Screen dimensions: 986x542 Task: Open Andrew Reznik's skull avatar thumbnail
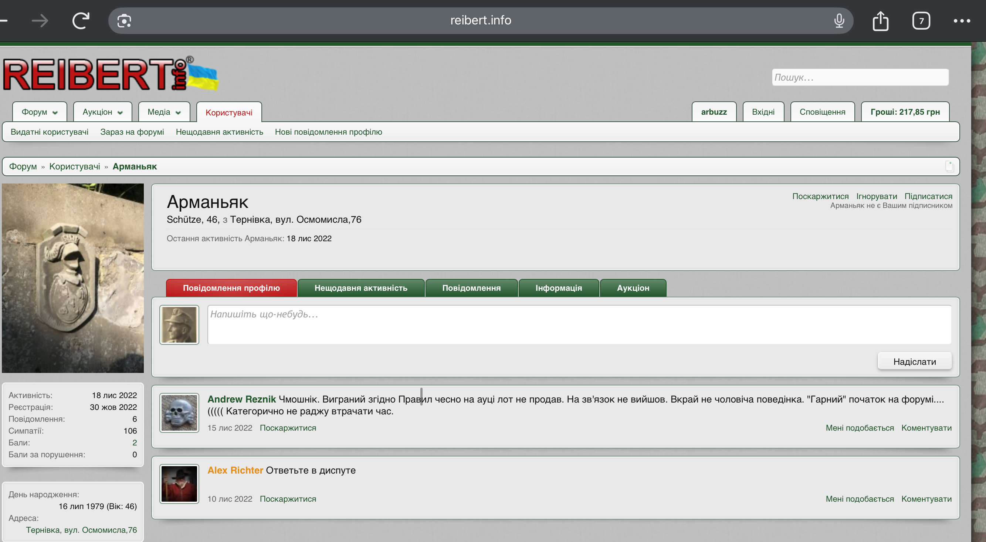(179, 413)
